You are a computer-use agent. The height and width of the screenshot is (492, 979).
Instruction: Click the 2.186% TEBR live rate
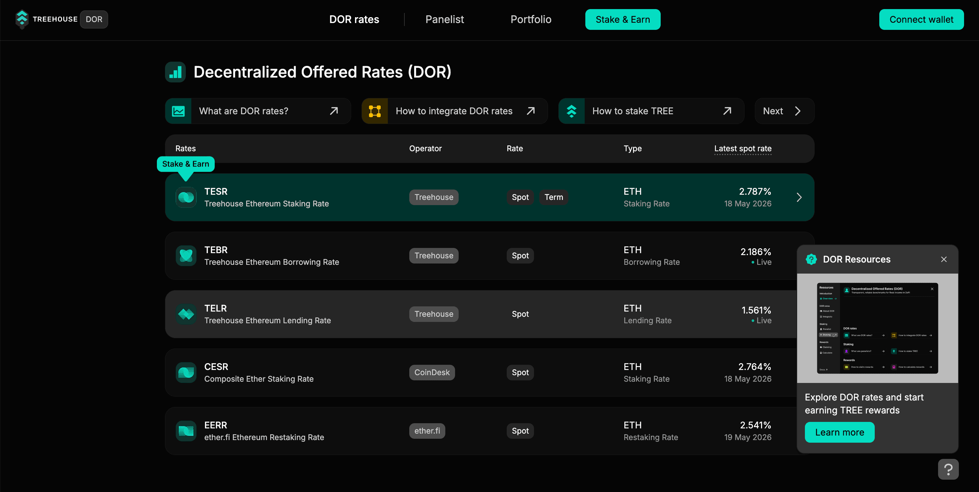click(x=756, y=252)
